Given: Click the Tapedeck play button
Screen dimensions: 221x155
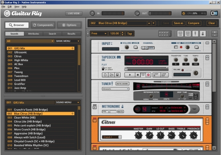Looking at the screenshot, I should (130, 75).
